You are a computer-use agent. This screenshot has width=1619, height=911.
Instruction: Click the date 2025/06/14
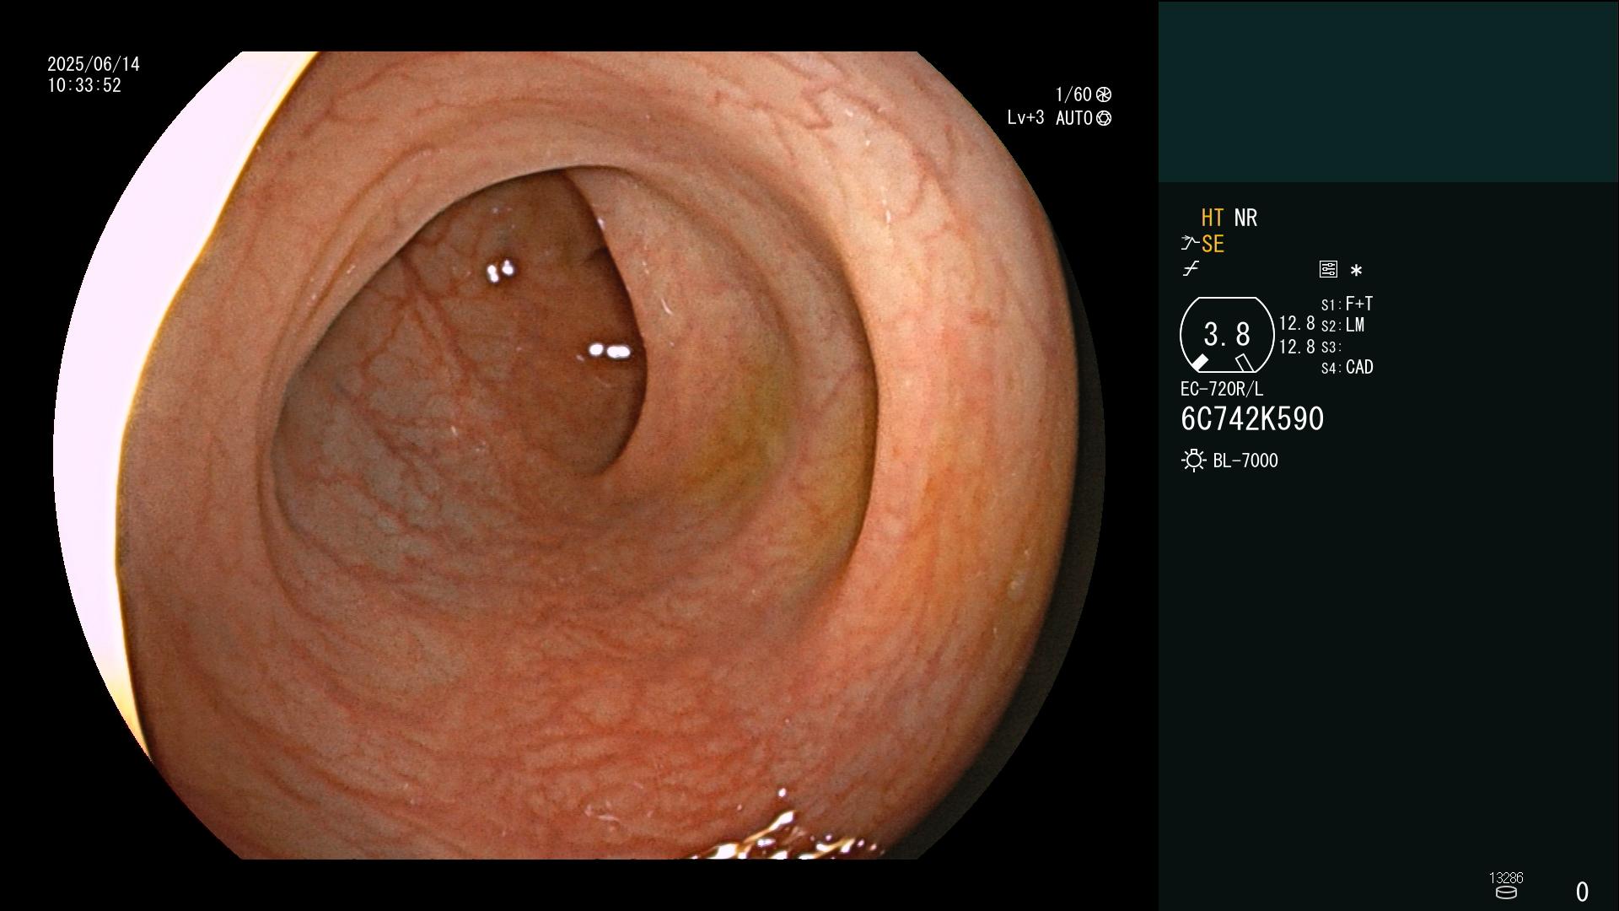(x=94, y=64)
